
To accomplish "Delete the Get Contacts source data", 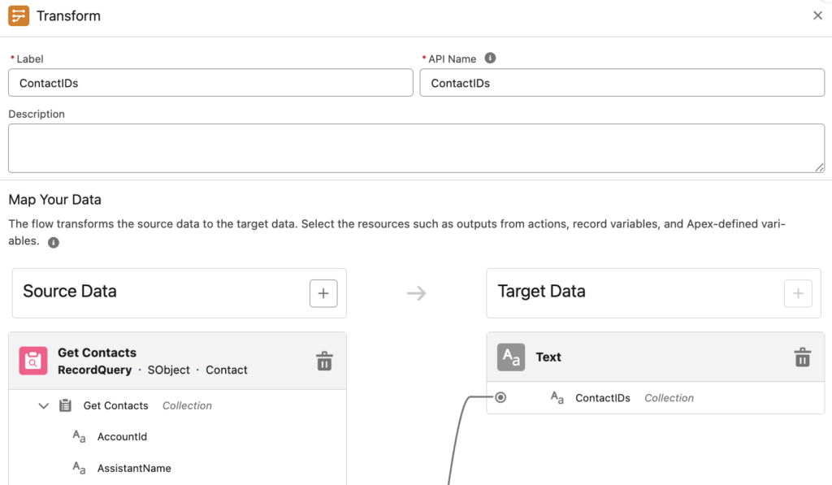I will [x=324, y=361].
